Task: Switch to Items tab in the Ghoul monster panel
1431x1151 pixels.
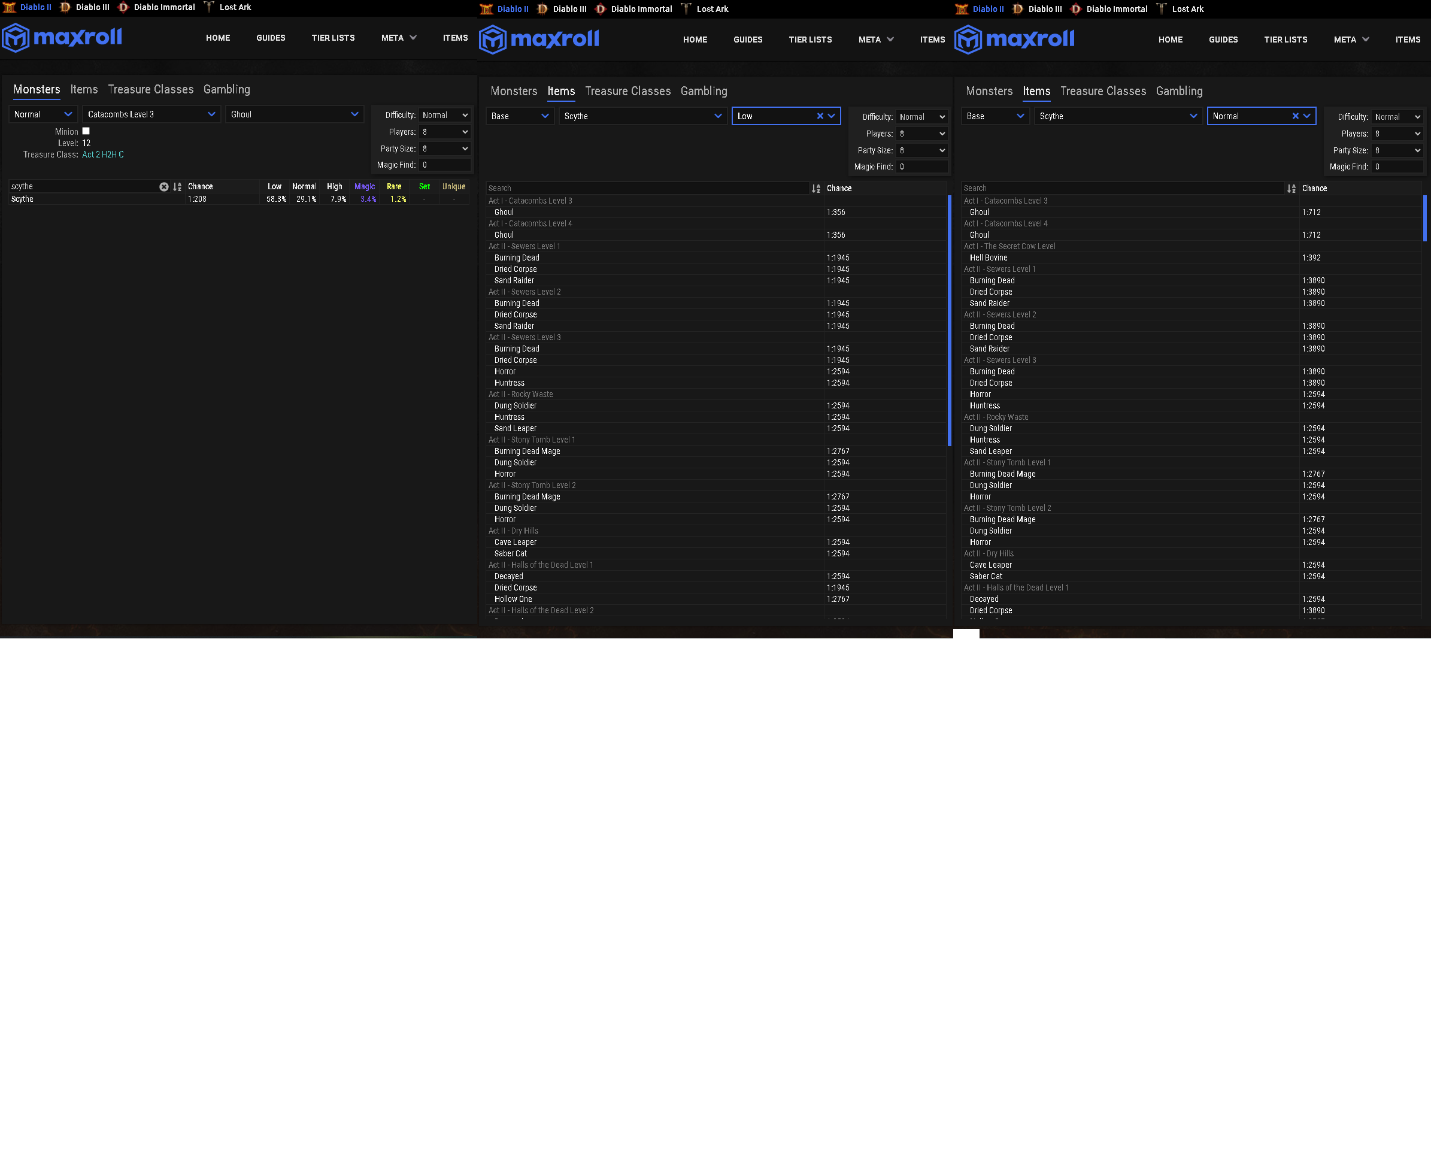Action: pos(84,90)
